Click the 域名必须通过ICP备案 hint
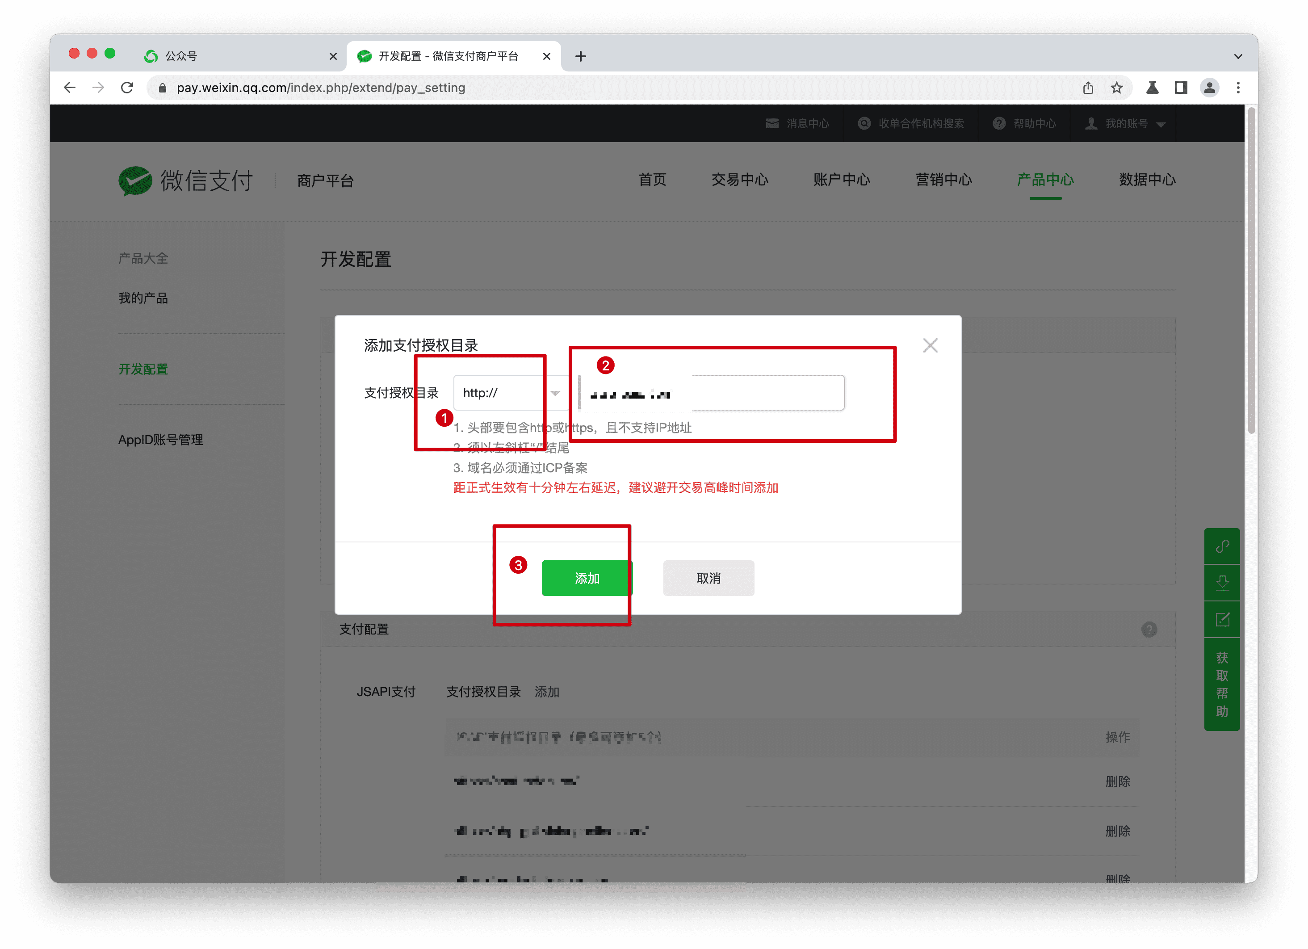The image size is (1308, 949). coord(520,468)
